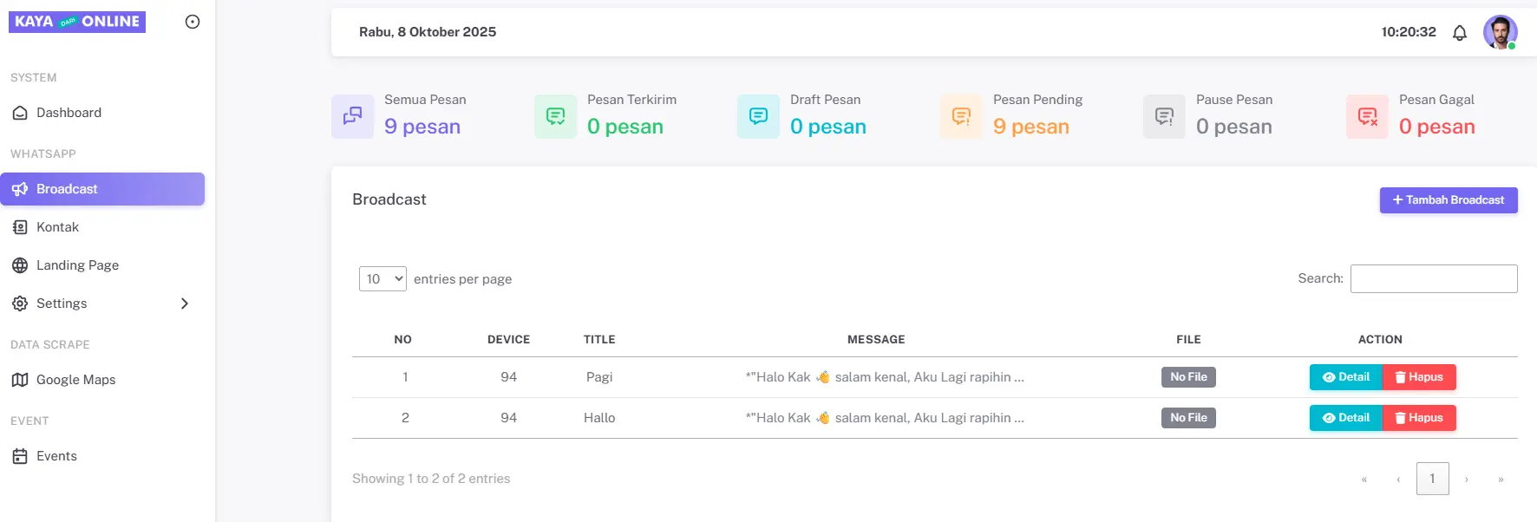Toggle sidebar with circle icon near logo
This screenshot has height=522, width=1537.
[x=193, y=22]
